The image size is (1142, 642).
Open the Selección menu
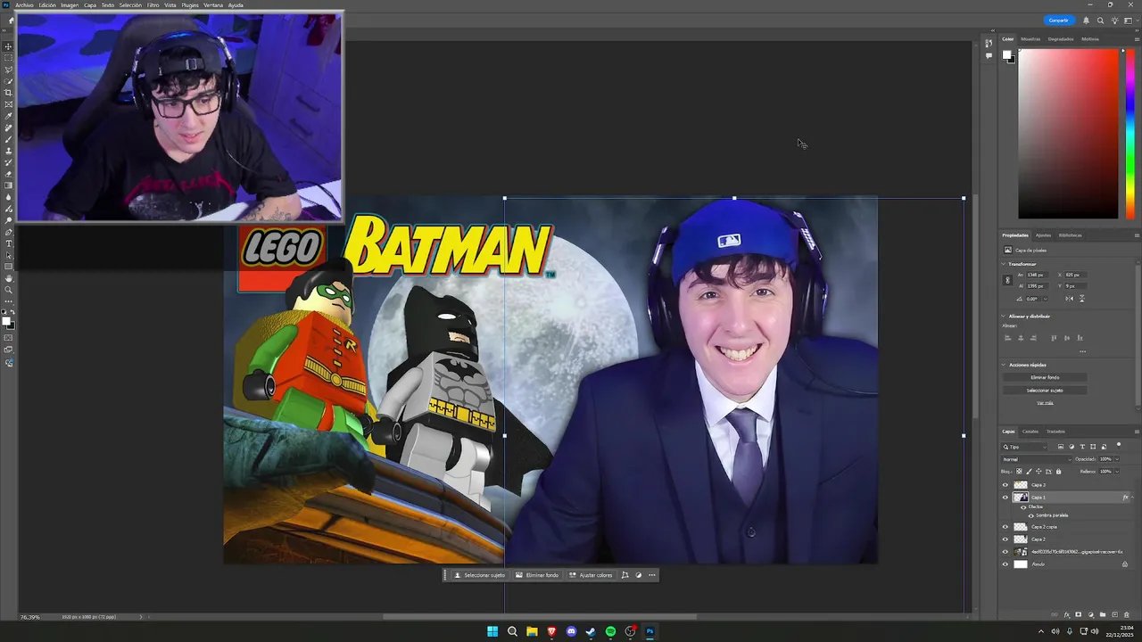click(130, 5)
